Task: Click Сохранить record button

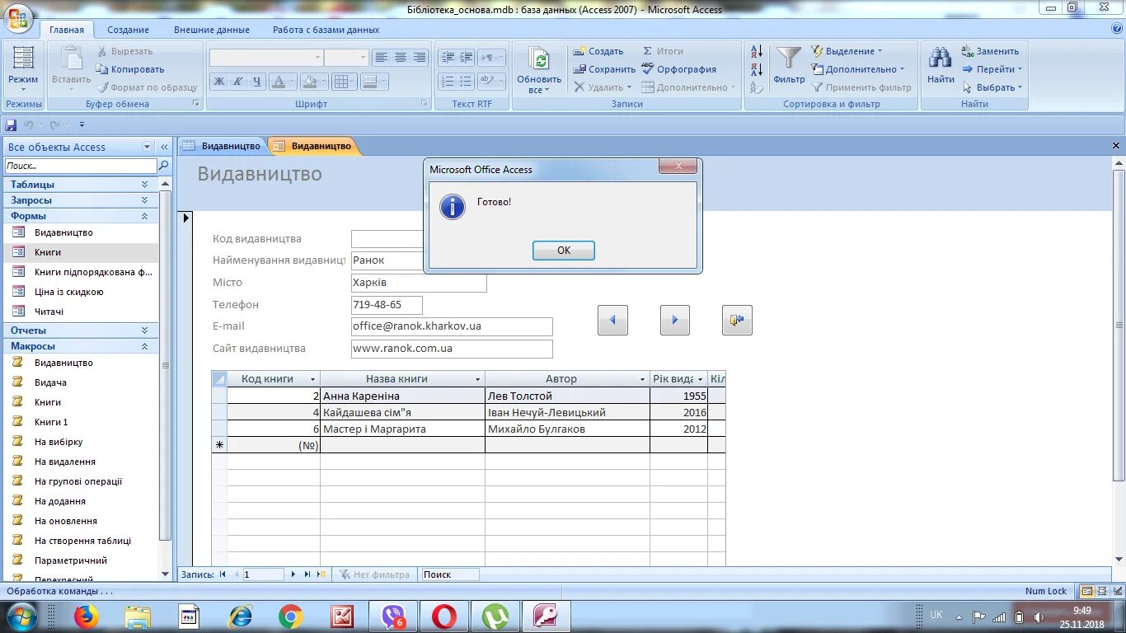Action: (x=604, y=69)
